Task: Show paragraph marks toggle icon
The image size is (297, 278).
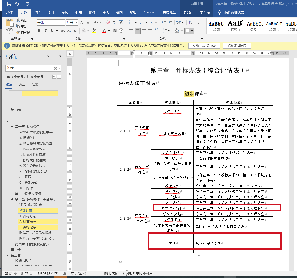Action: coord(199,23)
